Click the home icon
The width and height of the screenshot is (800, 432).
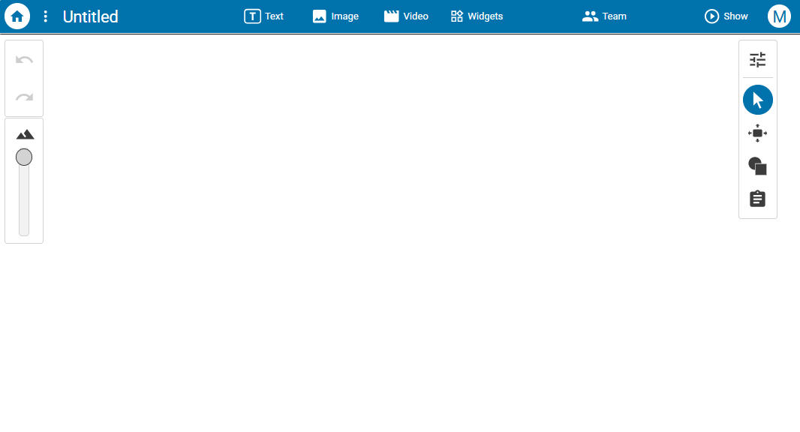17,16
